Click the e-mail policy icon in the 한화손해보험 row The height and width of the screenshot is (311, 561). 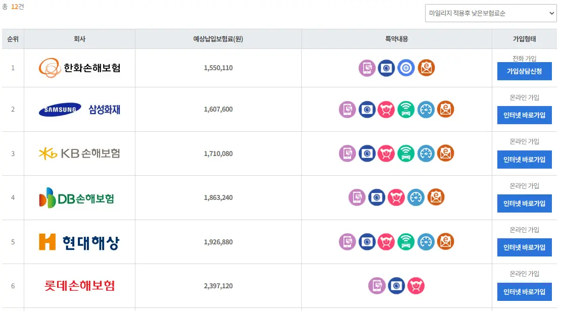pyautogui.click(x=426, y=68)
